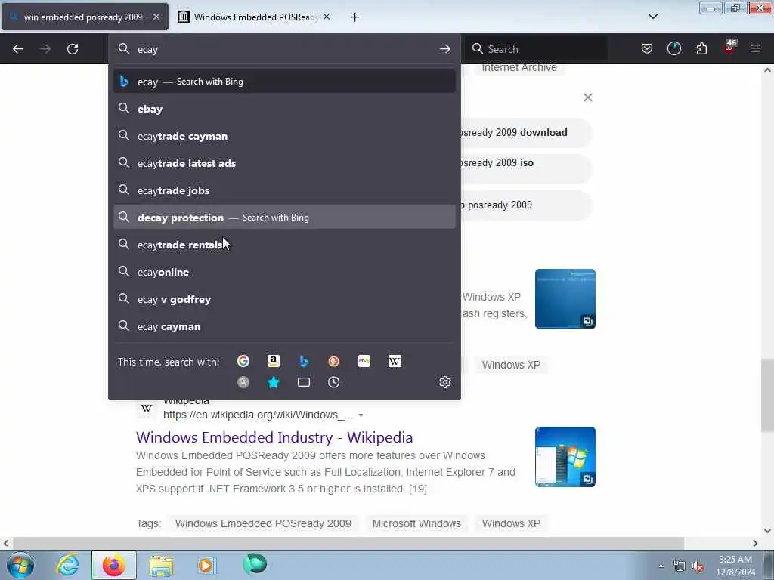
Task: Click the Internet Archive chip
Action: pyautogui.click(x=519, y=67)
